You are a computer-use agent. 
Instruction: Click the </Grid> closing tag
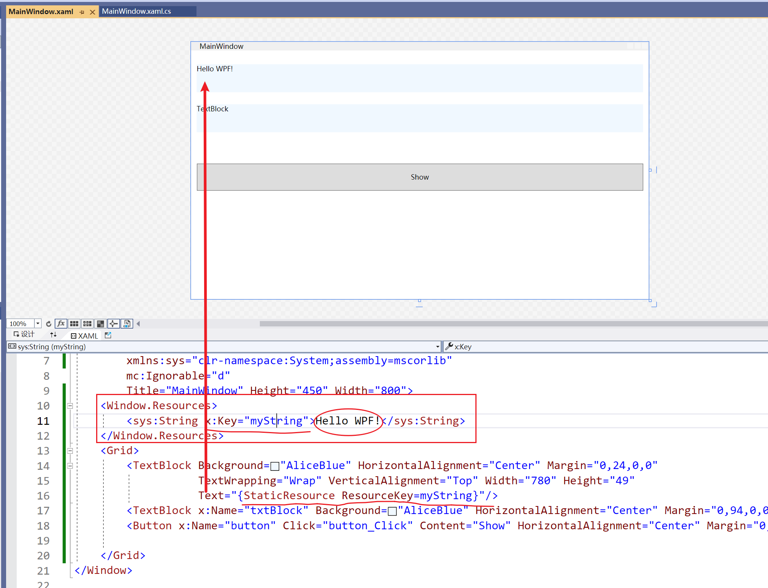click(x=123, y=556)
